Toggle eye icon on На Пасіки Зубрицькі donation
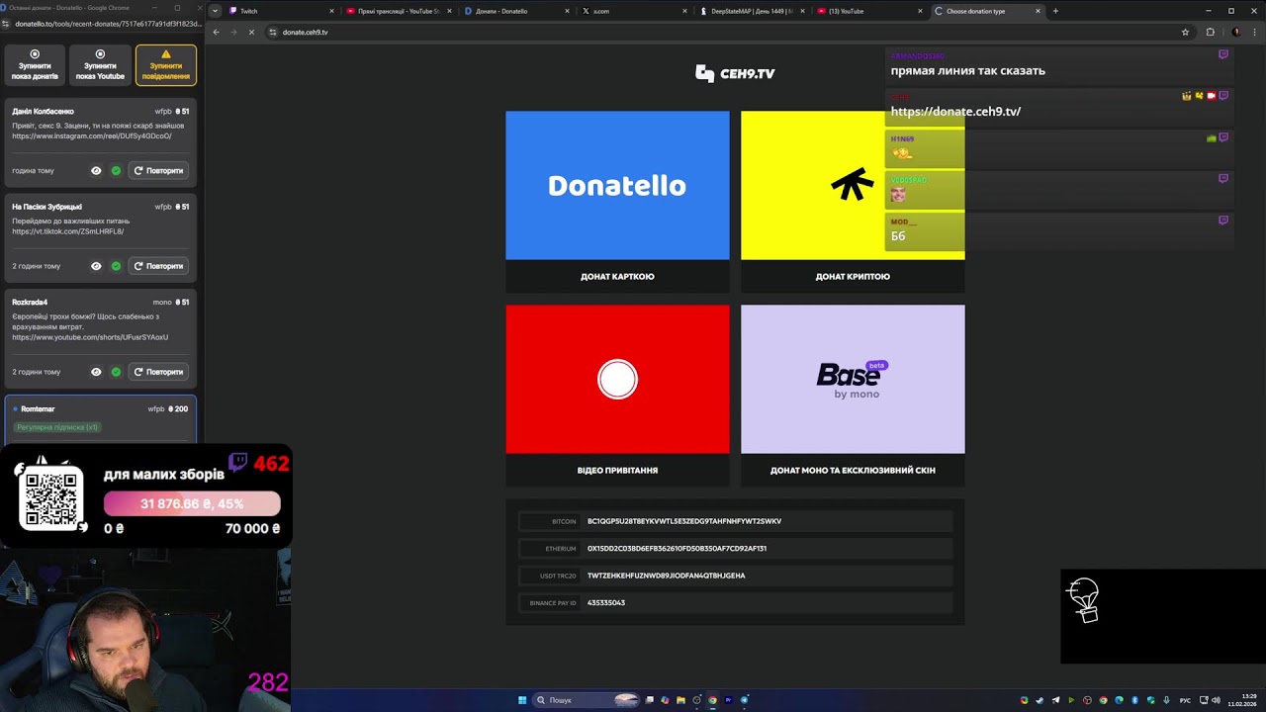 96,266
